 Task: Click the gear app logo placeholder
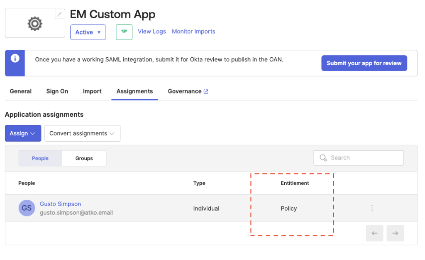35,24
